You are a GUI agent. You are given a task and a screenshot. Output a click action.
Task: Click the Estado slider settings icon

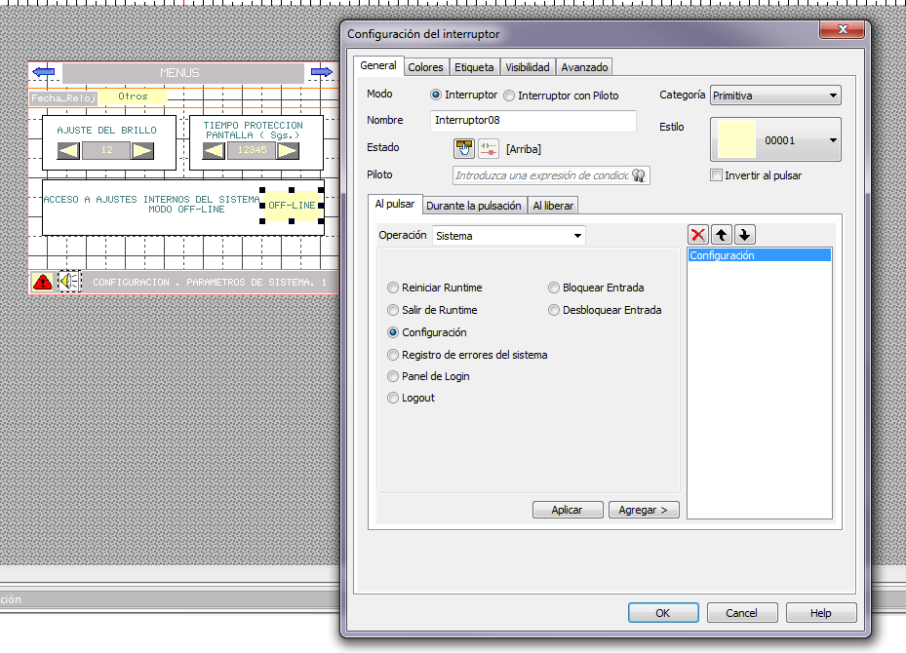[489, 148]
